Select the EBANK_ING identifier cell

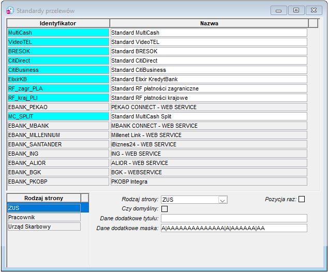[x=58, y=154]
